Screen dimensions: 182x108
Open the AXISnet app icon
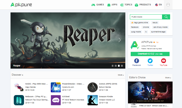tap(56, 100)
